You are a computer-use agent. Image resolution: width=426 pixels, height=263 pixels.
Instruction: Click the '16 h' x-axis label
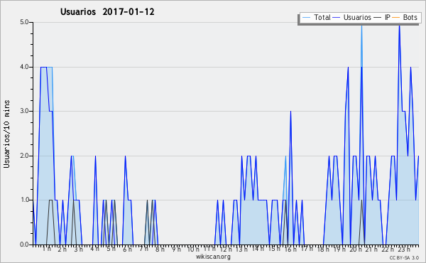(x=290, y=249)
